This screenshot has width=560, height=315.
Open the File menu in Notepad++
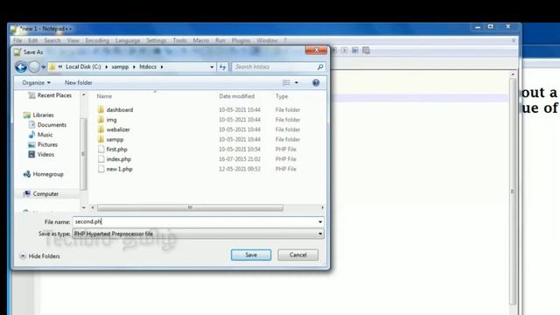17,40
